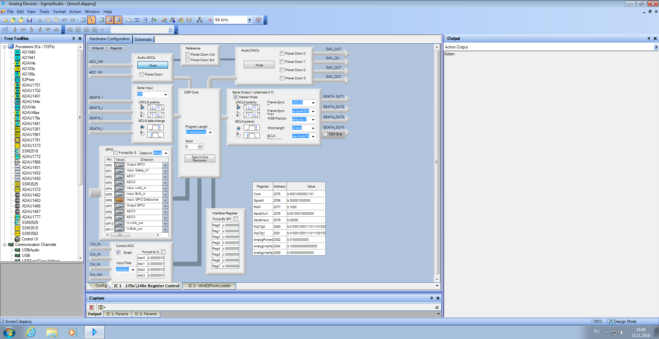Image resolution: width=659 pixels, height=339 pixels.
Task: Uncheck Control ADC Enabl checkbox
Action: coord(118,252)
